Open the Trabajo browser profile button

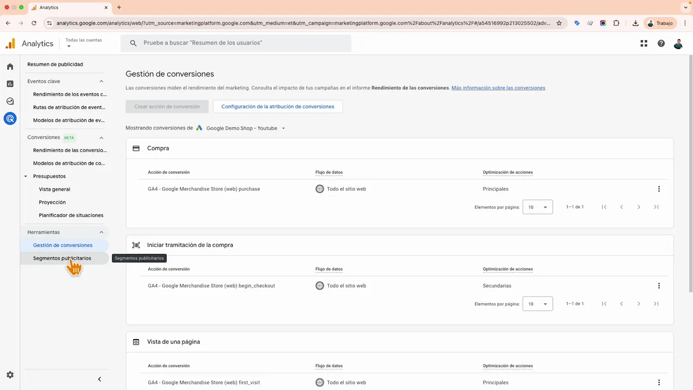point(660,23)
